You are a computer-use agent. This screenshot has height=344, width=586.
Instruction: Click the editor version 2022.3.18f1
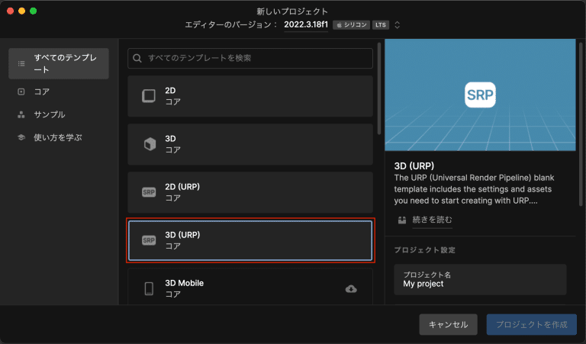(306, 24)
